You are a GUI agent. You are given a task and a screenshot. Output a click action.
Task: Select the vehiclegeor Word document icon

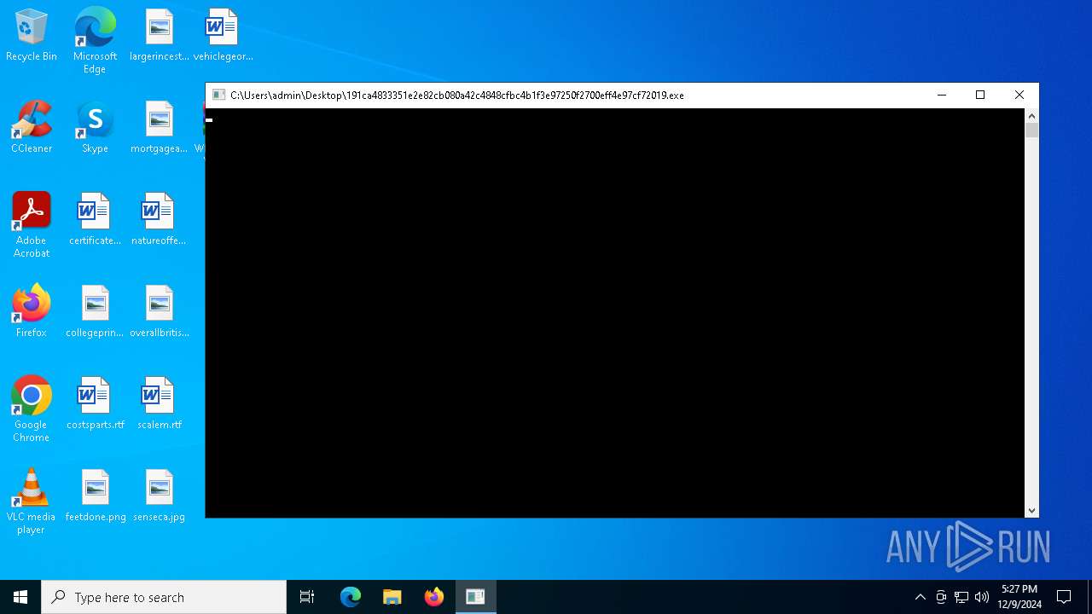pyautogui.click(x=223, y=35)
